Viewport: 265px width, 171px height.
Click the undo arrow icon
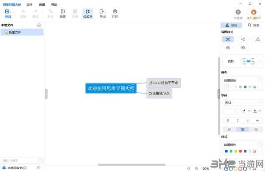23,11
